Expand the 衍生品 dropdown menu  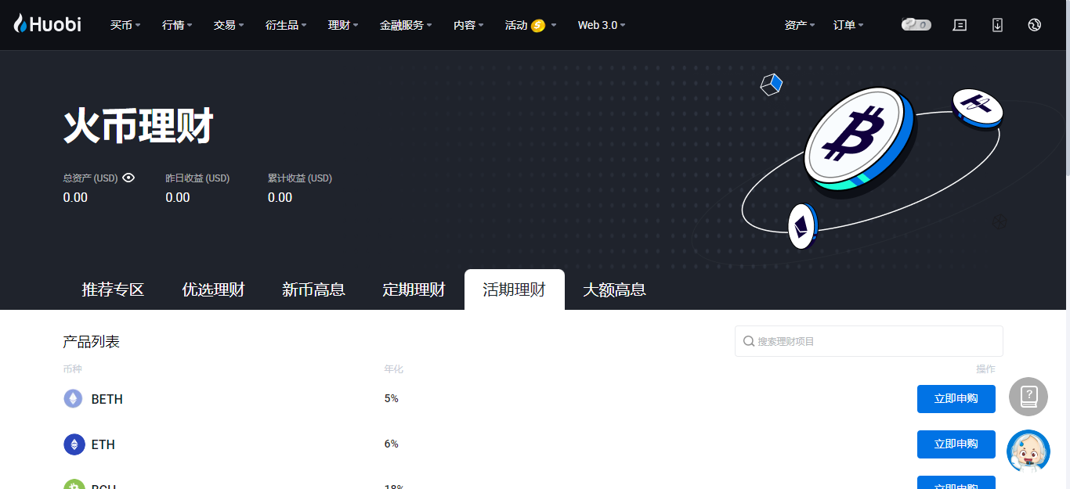pyautogui.click(x=286, y=25)
